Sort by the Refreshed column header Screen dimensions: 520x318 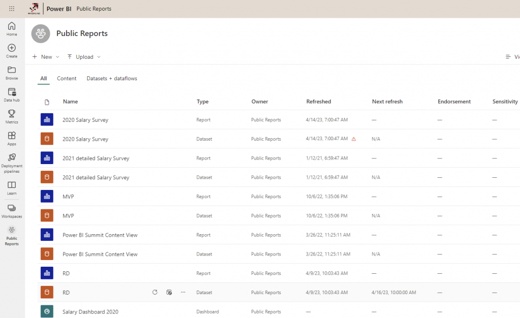click(x=318, y=102)
